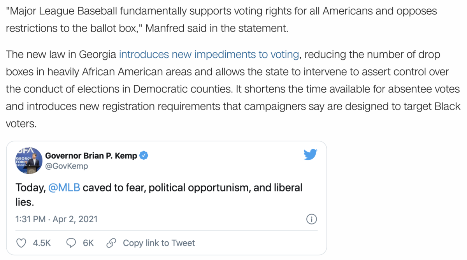Screen dimensions: 467x260
Task: Click the 1:31 PM tweet timestamp
Action: pyautogui.click(x=30, y=219)
